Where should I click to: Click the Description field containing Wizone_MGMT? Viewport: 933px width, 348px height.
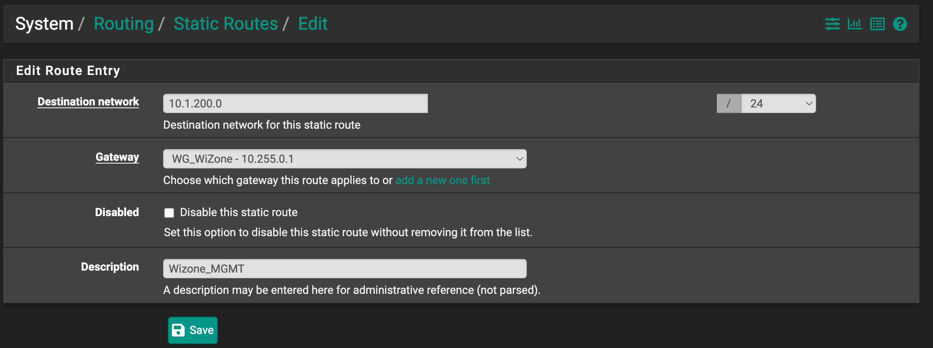tap(345, 269)
